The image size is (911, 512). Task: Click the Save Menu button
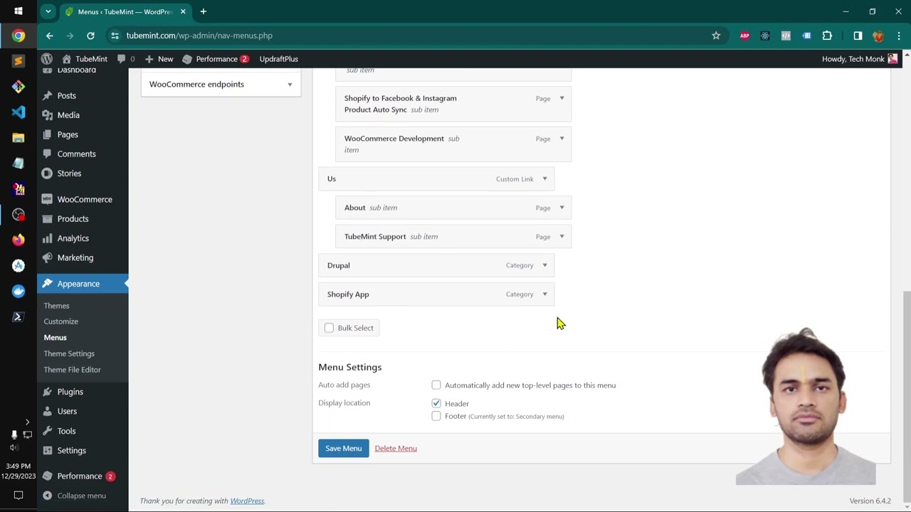click(x=344, y=448)
